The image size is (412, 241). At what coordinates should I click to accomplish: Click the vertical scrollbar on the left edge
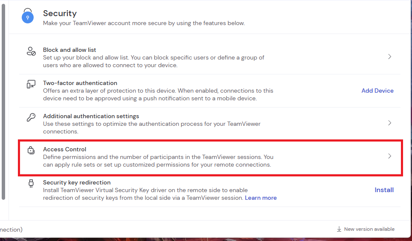point(3,102)
